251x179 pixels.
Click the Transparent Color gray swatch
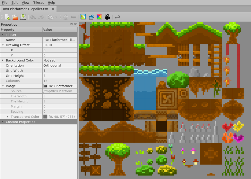tap(45, 117)
